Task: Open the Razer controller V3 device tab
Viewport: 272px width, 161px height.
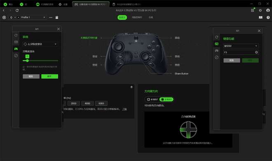Action: (x=91, y=5)
